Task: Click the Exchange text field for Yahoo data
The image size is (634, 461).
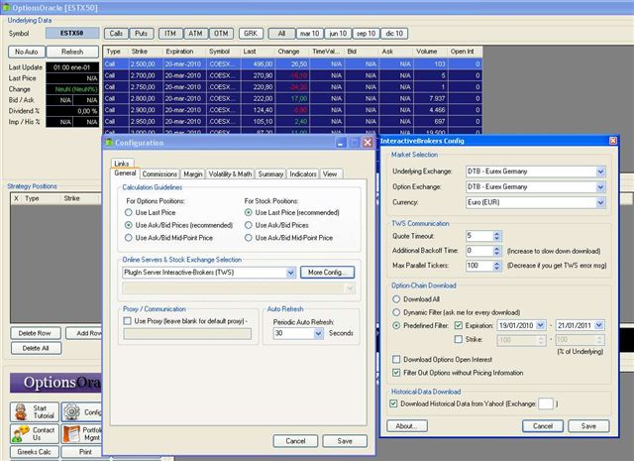Action: pos(548,403)
